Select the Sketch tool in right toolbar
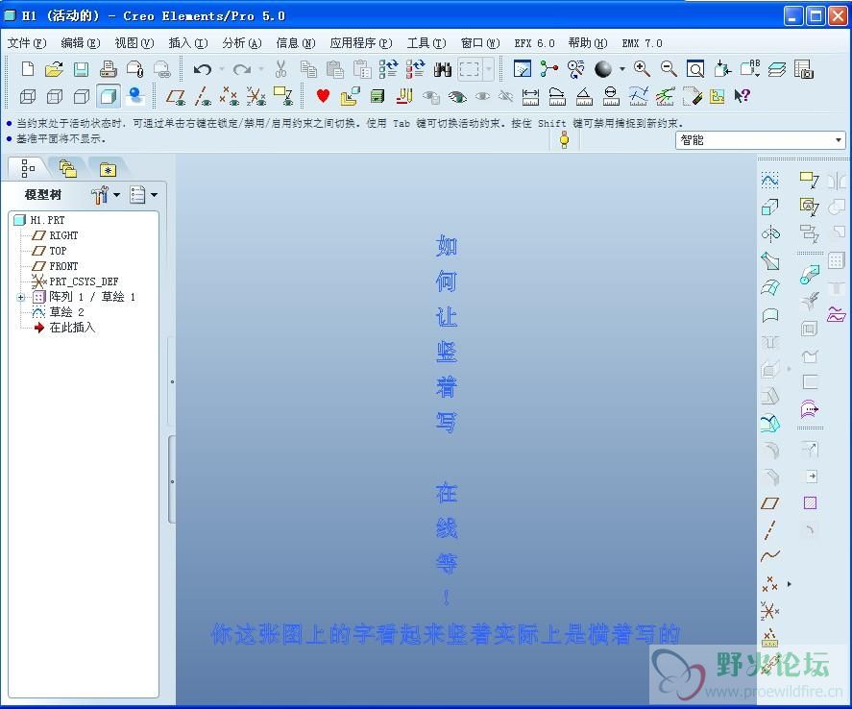 coord(770,180)
